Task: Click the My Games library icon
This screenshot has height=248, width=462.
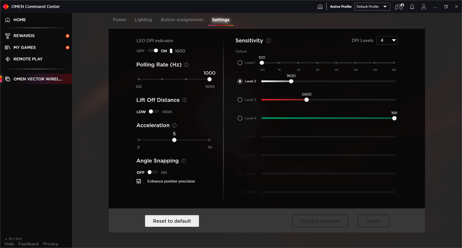Action: pos(8,47)
